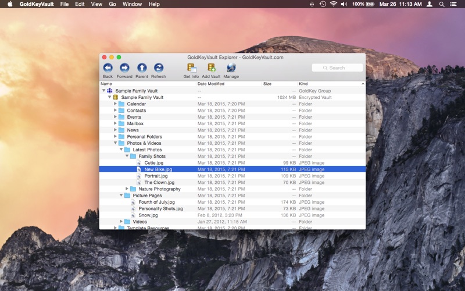This screenshot has height=291, width=465.
Task: Collapse the Latest Photos folder
Action: tap(121, 150)
